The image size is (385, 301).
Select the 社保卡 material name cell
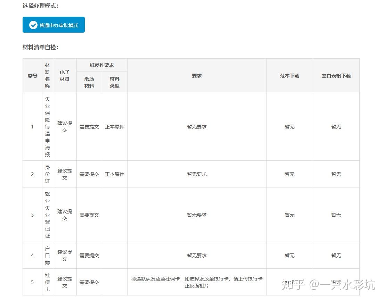click(47, 282)
